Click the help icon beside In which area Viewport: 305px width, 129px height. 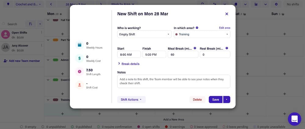click(197, 28)
